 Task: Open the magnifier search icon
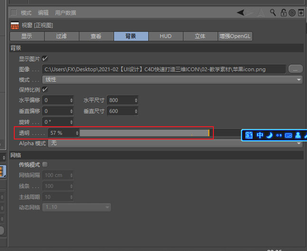[273, 13]
